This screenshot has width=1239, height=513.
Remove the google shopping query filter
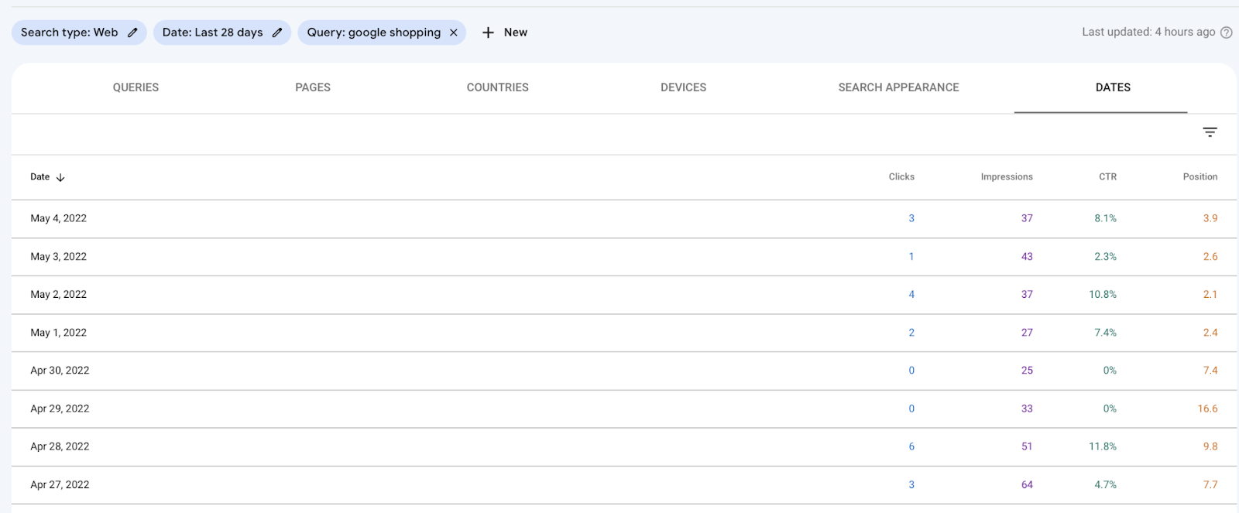(454, 32)
